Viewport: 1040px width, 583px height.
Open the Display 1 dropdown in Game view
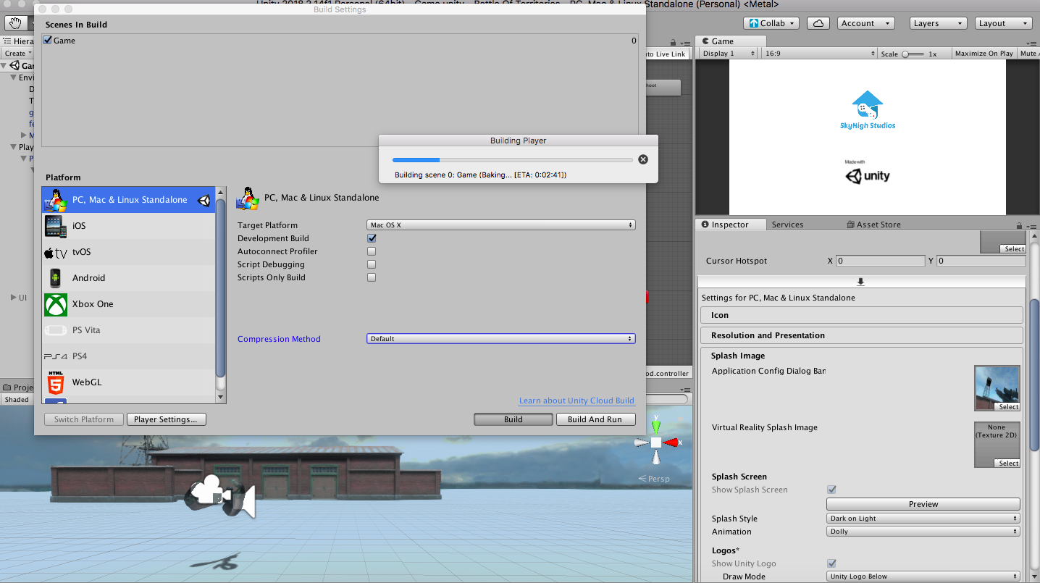729,54
